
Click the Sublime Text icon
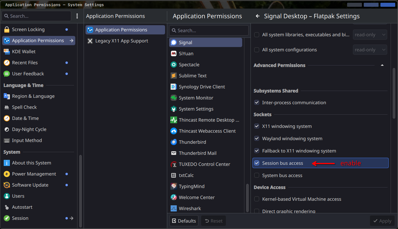pos(173,76)
